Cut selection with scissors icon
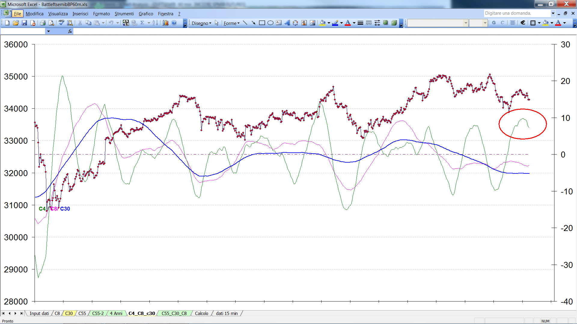Image resolution: width=577 pixels, height=324 pixels. point(80,23)
